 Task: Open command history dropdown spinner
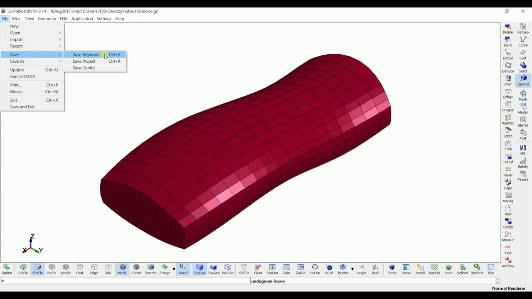coord(498,281)
